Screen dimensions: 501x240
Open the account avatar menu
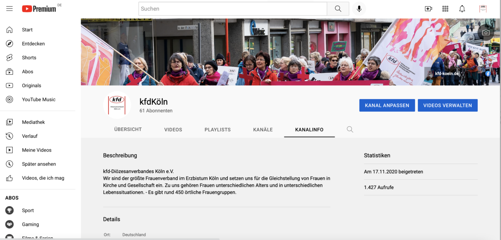point(483,9)
